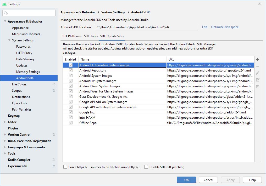Image resolution: width=266 pixels, height=186 pixels.
Task: Collapse the Appearance & Behavior tree arrow
Action: pyautogui.click(x=5, y=21)
